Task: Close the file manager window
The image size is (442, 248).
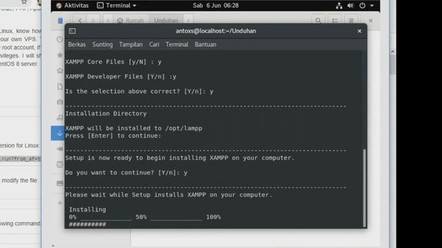Action: click(x=371, y=21)
